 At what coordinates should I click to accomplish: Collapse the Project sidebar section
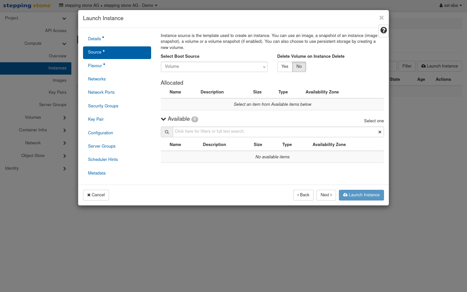36,18
